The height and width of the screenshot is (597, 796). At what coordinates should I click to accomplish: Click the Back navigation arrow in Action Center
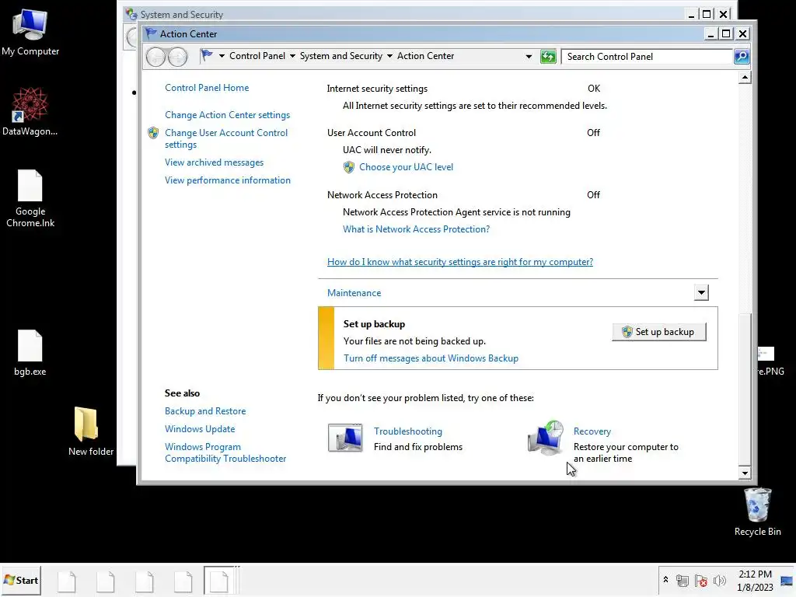(155, 57)
